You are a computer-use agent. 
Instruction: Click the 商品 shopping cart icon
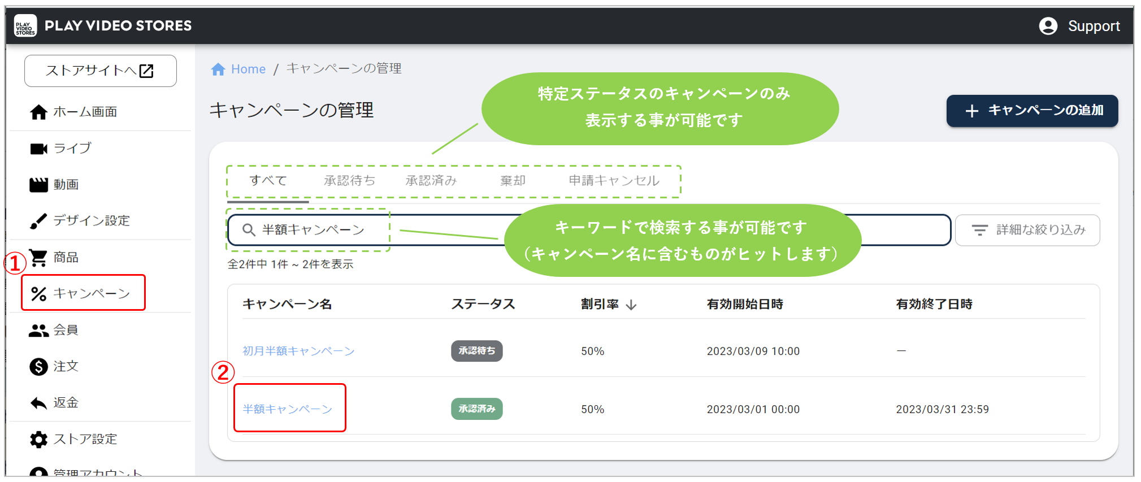pyautogui.click(x=38, y=258)
